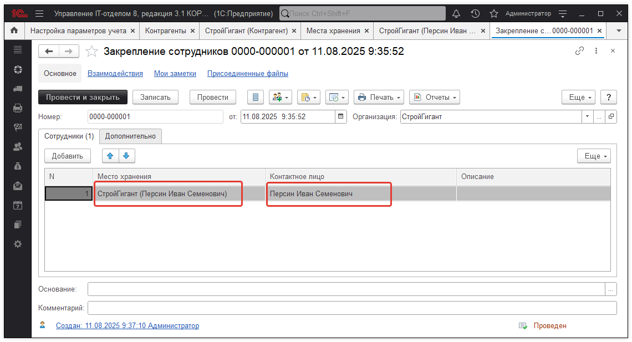
Task: Expand the Отчеты dropdown menu
Action: 435,97
